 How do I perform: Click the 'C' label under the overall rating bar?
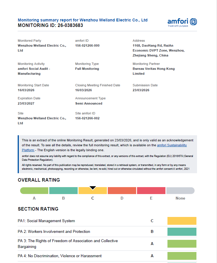(93, 198)
